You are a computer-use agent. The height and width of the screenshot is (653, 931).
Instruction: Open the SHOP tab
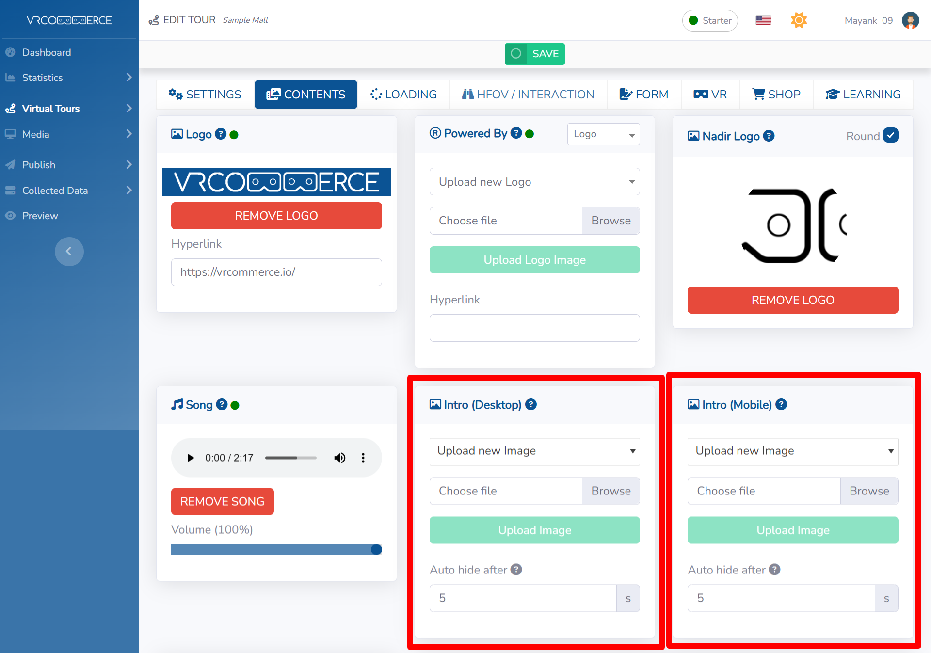coord(776,95)
